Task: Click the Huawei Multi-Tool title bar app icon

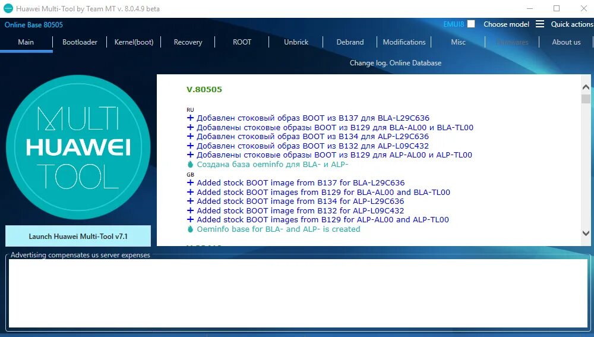Action: point(8,8)
